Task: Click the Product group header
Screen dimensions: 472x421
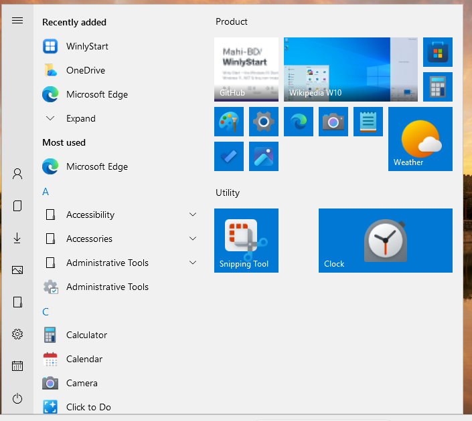Action: point(232,21)
